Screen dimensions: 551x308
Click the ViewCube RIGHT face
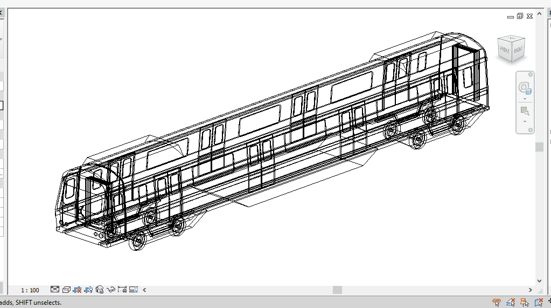[517, 50]
